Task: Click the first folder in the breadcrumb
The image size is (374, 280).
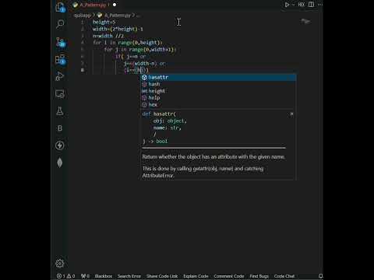Action: point(83,16)
